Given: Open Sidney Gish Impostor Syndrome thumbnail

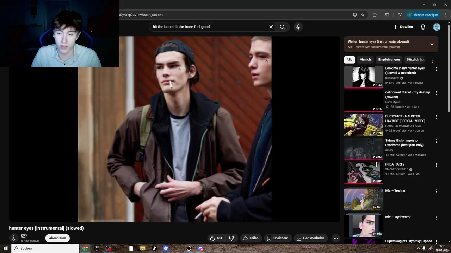Looking at the screenshot, I should pyautogui.click(x=363, y=149).
